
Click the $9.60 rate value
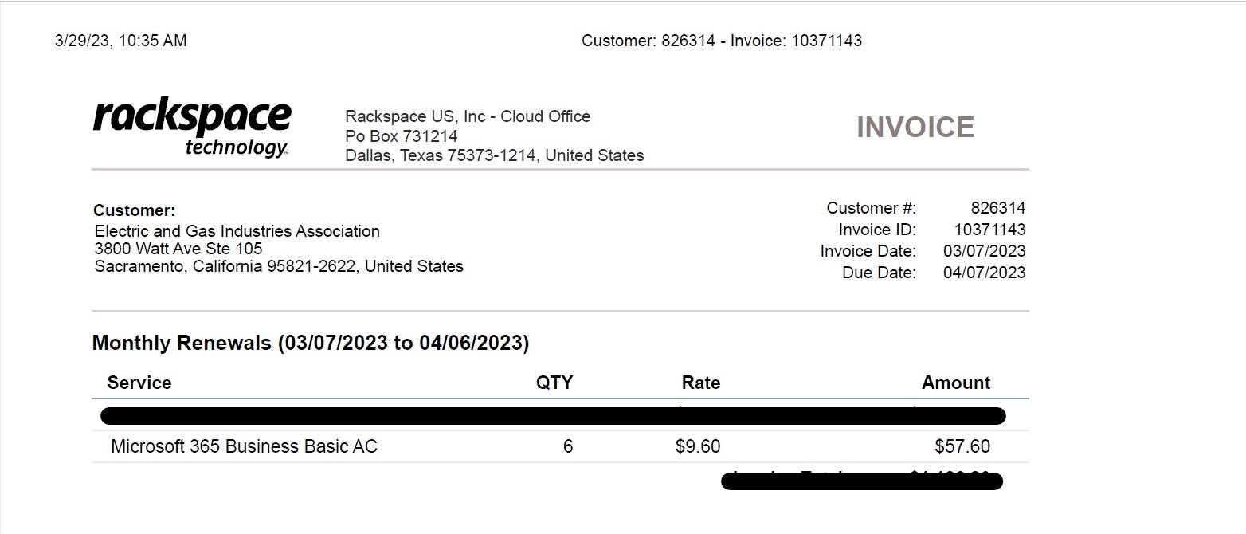[697, 446]
